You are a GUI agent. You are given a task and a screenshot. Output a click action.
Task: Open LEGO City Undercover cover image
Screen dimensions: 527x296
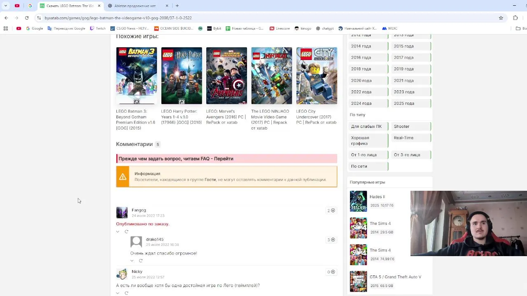[x=317, y=76]
